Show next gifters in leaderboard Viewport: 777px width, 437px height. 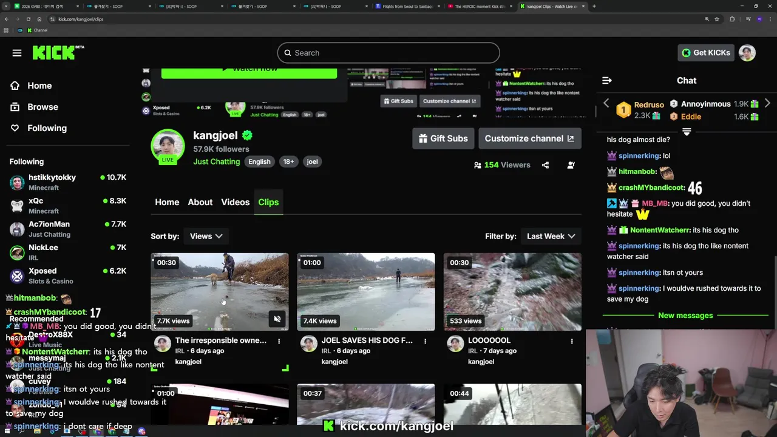point(767,103)
